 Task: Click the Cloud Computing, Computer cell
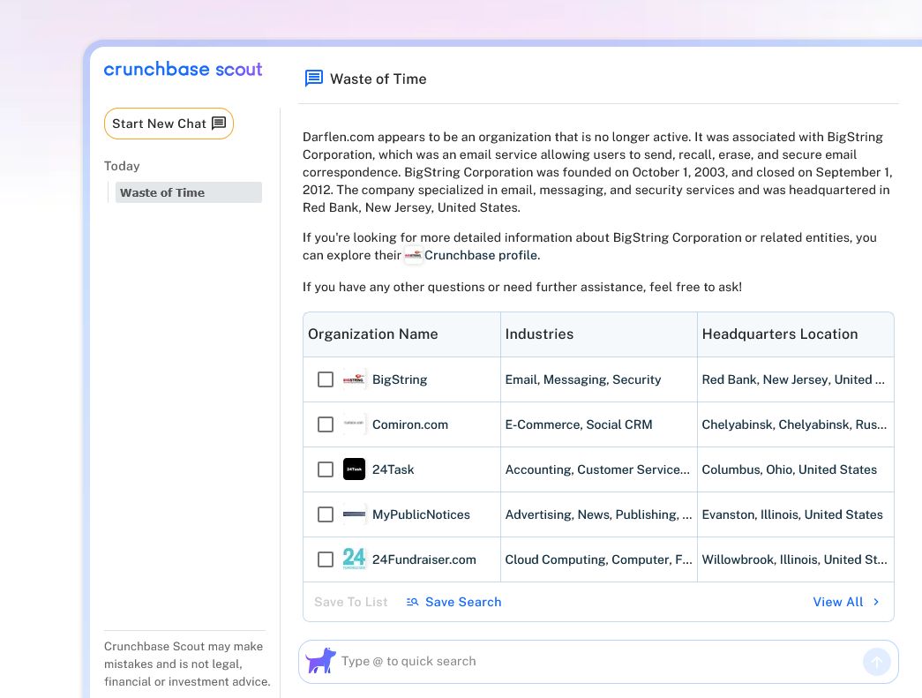pos(598,559)
